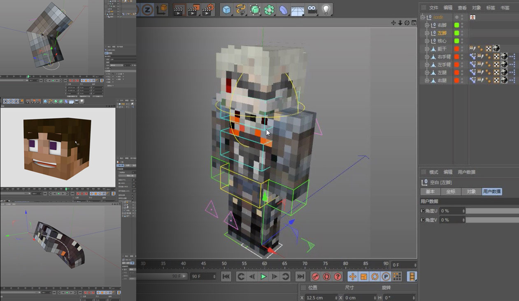Click the light bulb icon in the toolbar
This screenshot has width=519, height=301.
tap(326, 10)
